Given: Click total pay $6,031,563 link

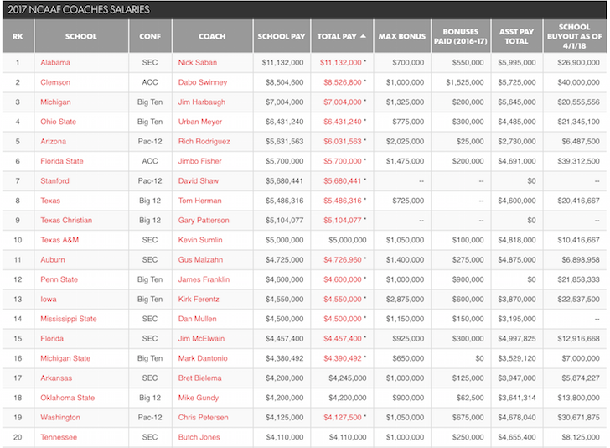Looking at the screenshot, I should pyautogui.click(x=343, y=142).
